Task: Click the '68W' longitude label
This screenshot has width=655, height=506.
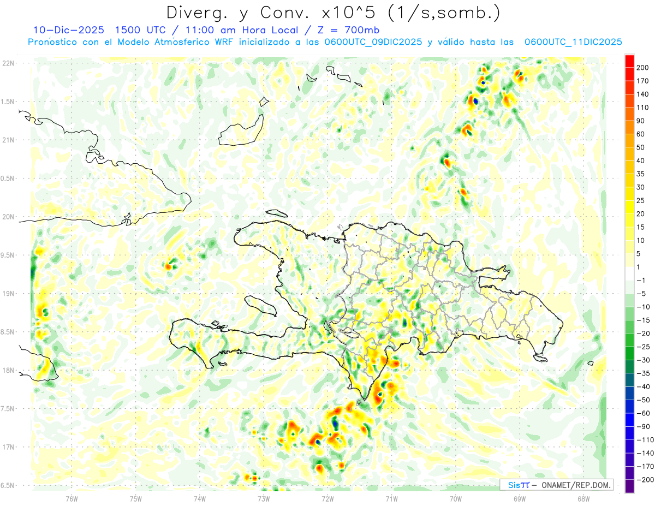Action: tap(583, 498)
